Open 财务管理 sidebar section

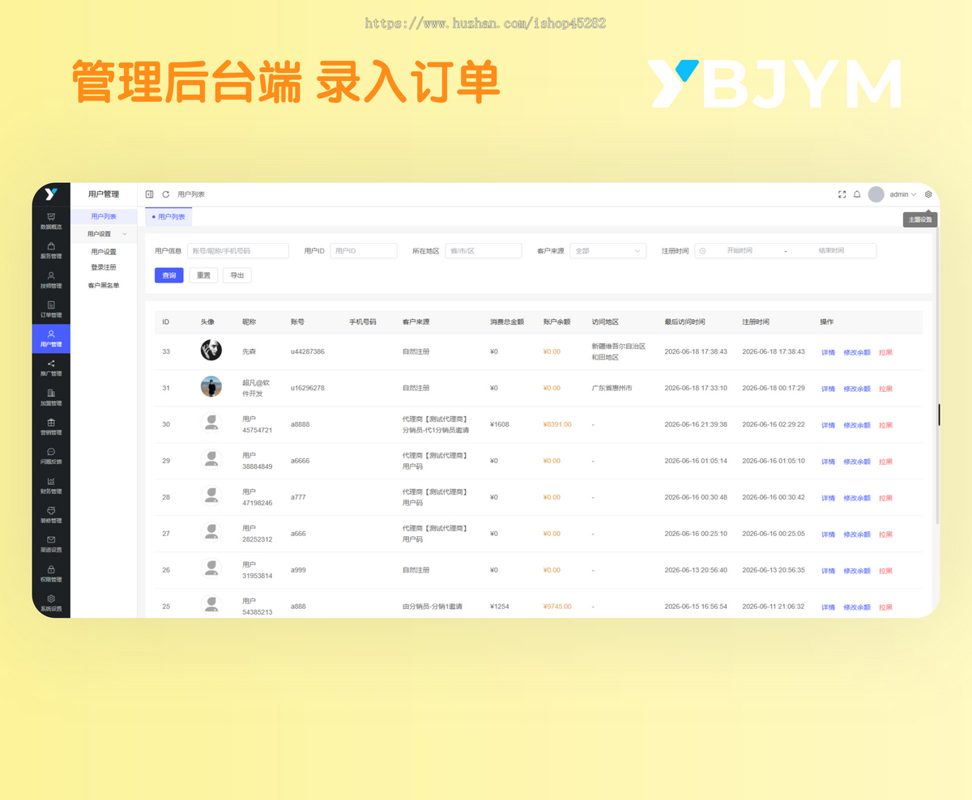point(51,486)
